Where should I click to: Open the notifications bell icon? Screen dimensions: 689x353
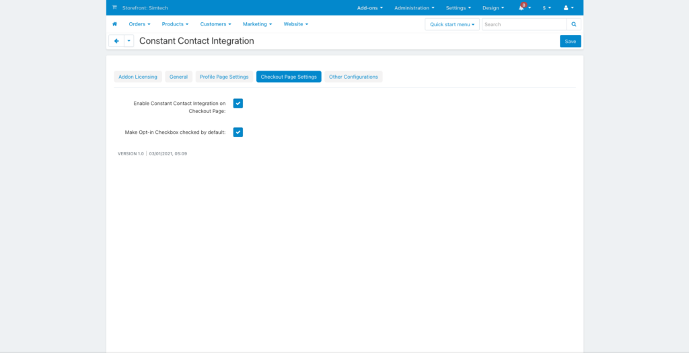523,8
